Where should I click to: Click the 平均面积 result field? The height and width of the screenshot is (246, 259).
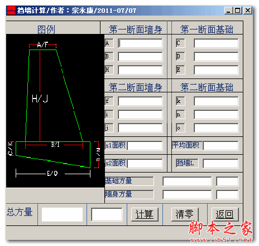point(220,146)
